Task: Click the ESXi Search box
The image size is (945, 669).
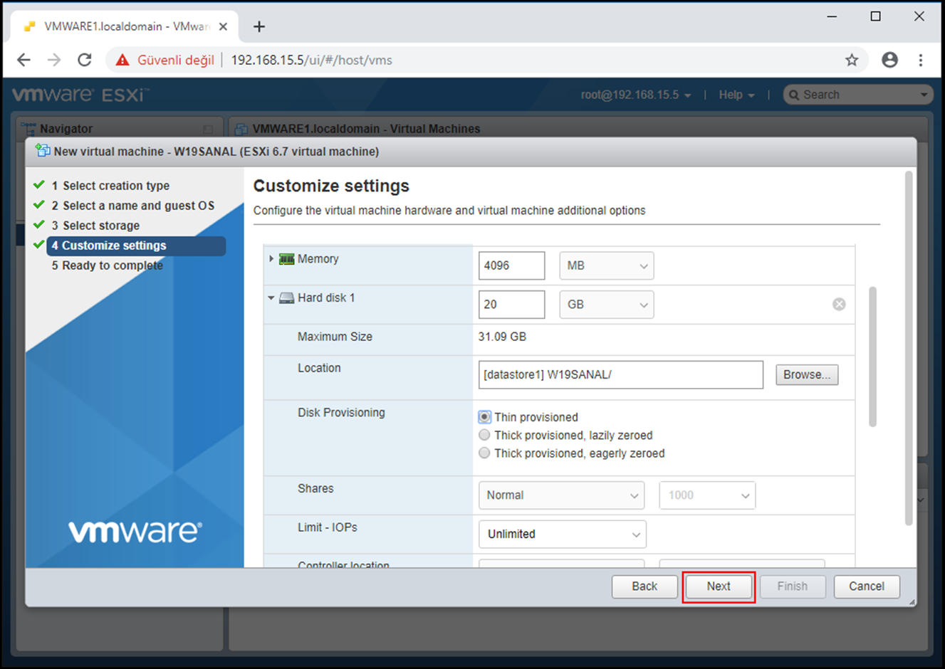Action: tap(858, 95)
